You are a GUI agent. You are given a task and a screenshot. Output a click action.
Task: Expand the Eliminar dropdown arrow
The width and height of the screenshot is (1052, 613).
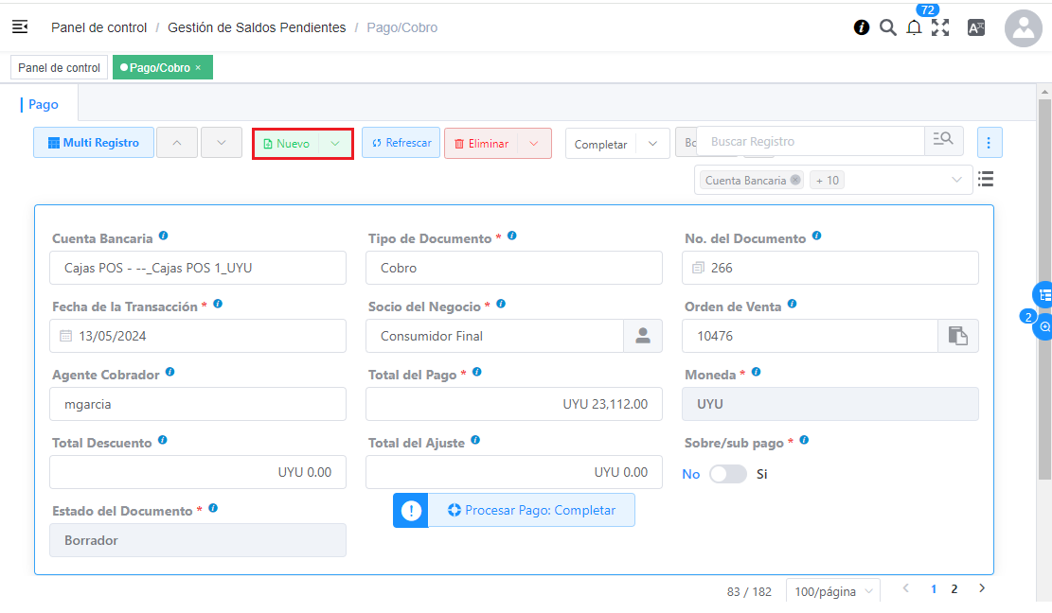coord(534,144)
